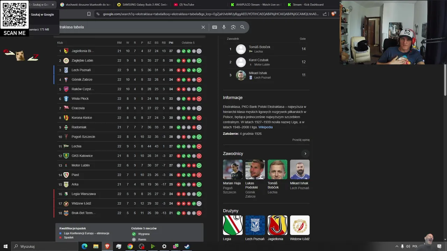
Task: Open the Windows notification center icon
Action: coord(439,246)
